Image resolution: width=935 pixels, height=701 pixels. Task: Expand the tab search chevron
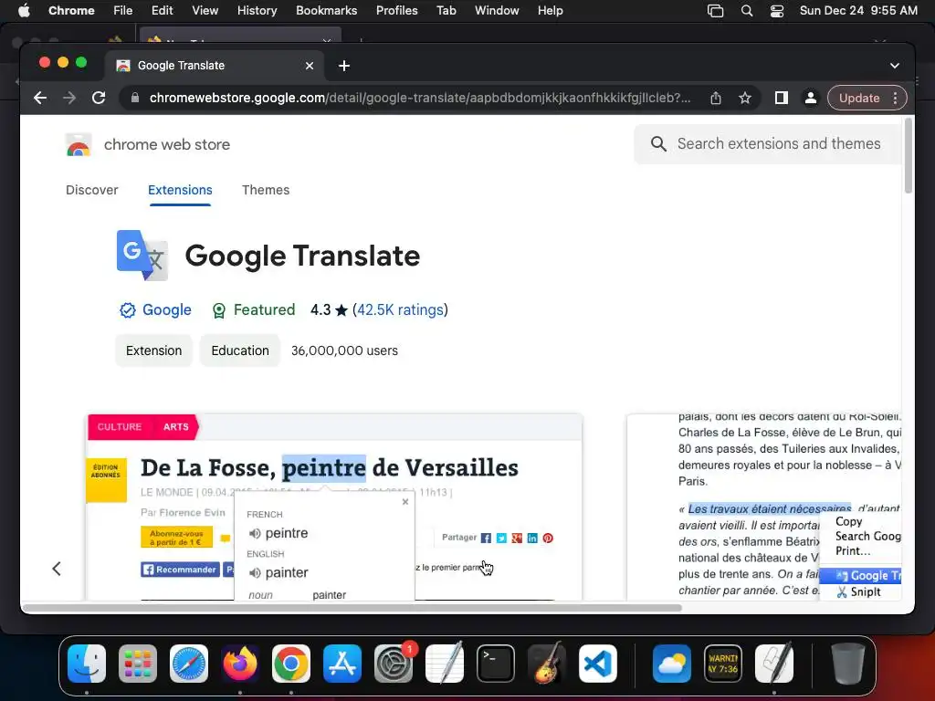coord(895,66)
